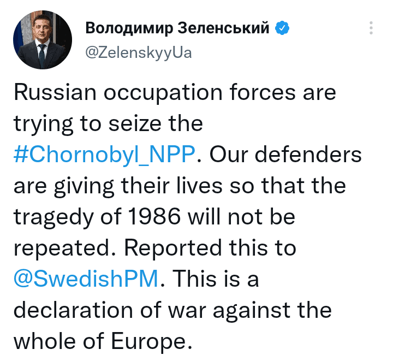Open the #Chornobyl_NPP hashtag link
Viewport: 393px width, 361px height.
tap(104, 155)
